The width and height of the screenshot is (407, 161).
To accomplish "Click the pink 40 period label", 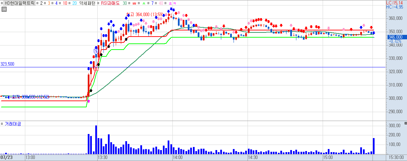I will pos(161,3).
